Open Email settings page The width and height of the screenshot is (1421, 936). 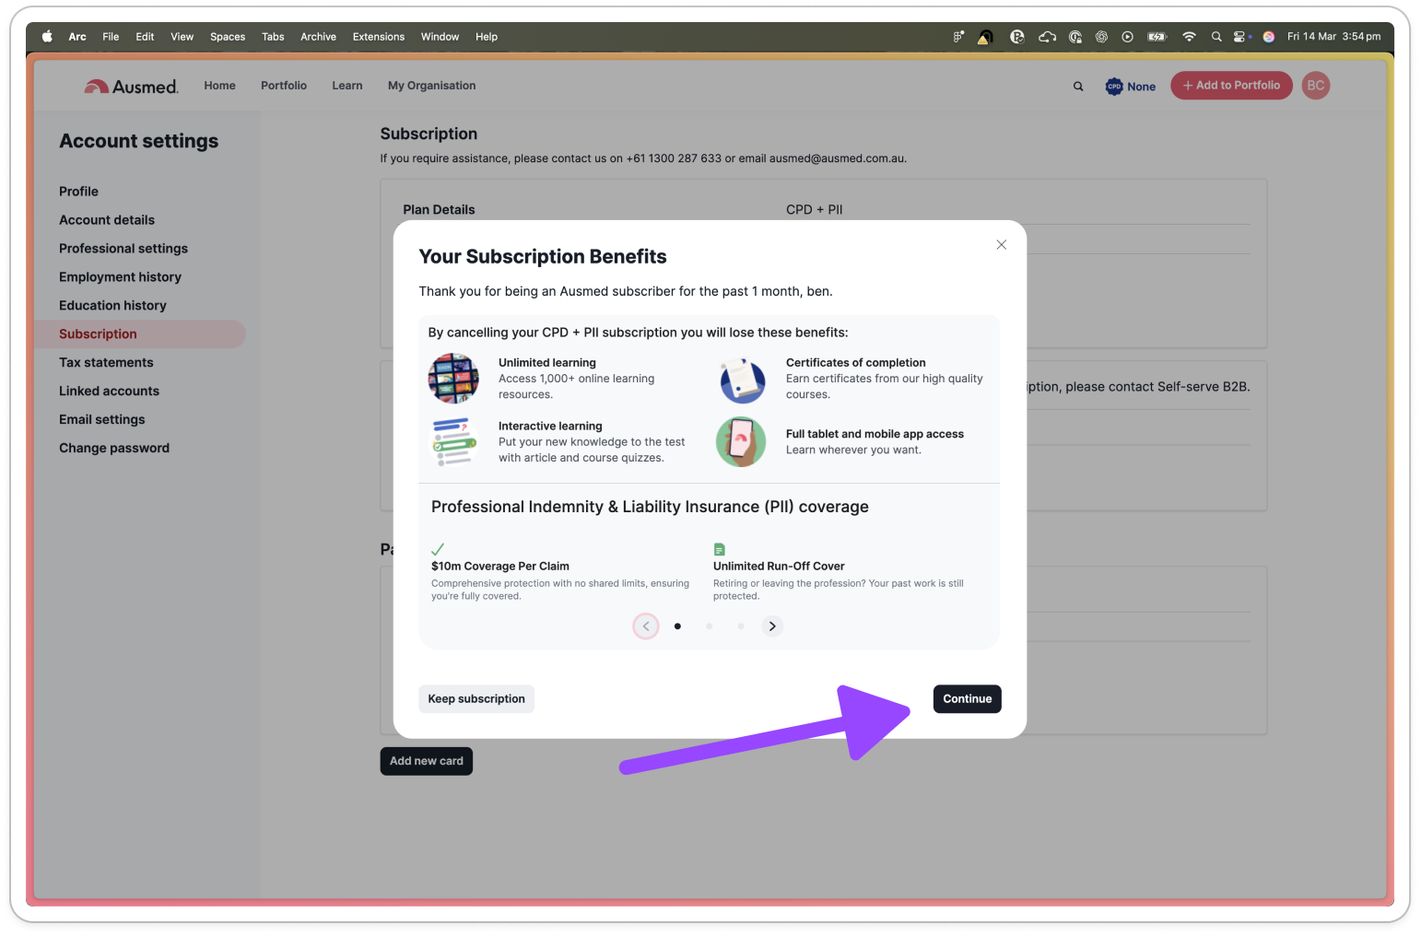coord(101,420)
